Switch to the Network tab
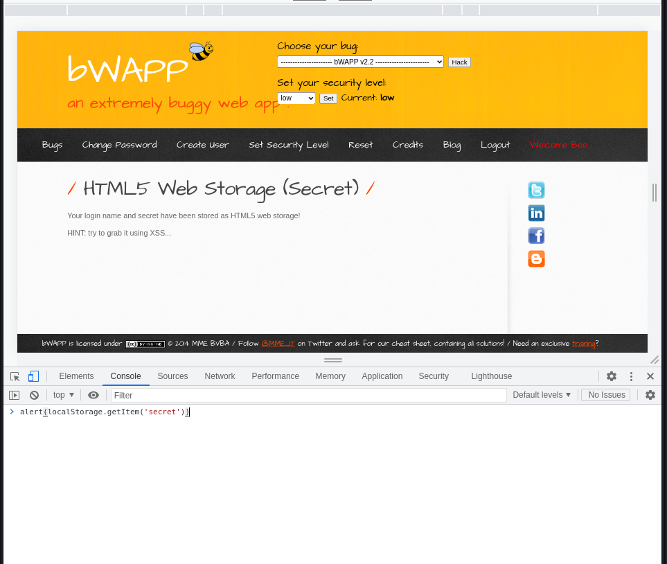This screenshot has width=667, height=564. [220, 376]
